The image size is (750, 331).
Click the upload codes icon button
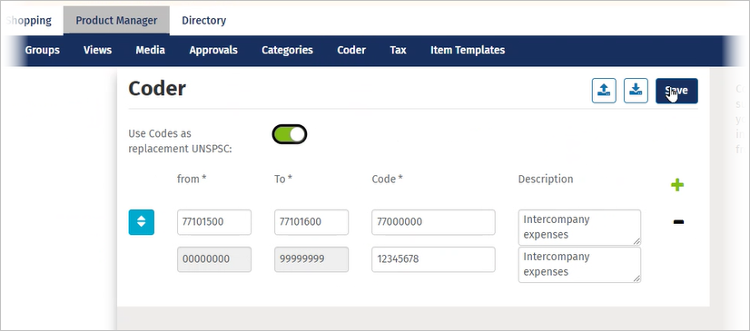(604, 91)
